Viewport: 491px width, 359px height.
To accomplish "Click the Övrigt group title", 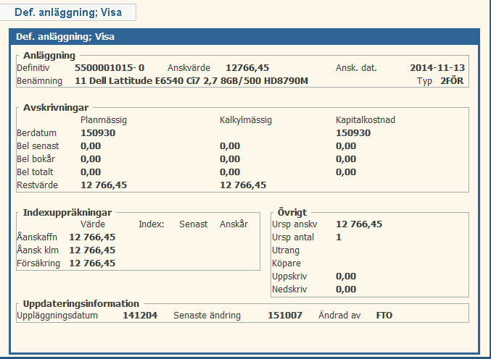I will [292, 213].
